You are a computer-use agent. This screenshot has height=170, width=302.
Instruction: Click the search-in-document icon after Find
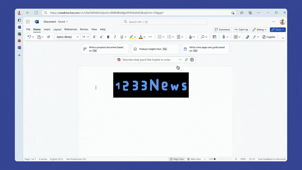tap(214, 37)
